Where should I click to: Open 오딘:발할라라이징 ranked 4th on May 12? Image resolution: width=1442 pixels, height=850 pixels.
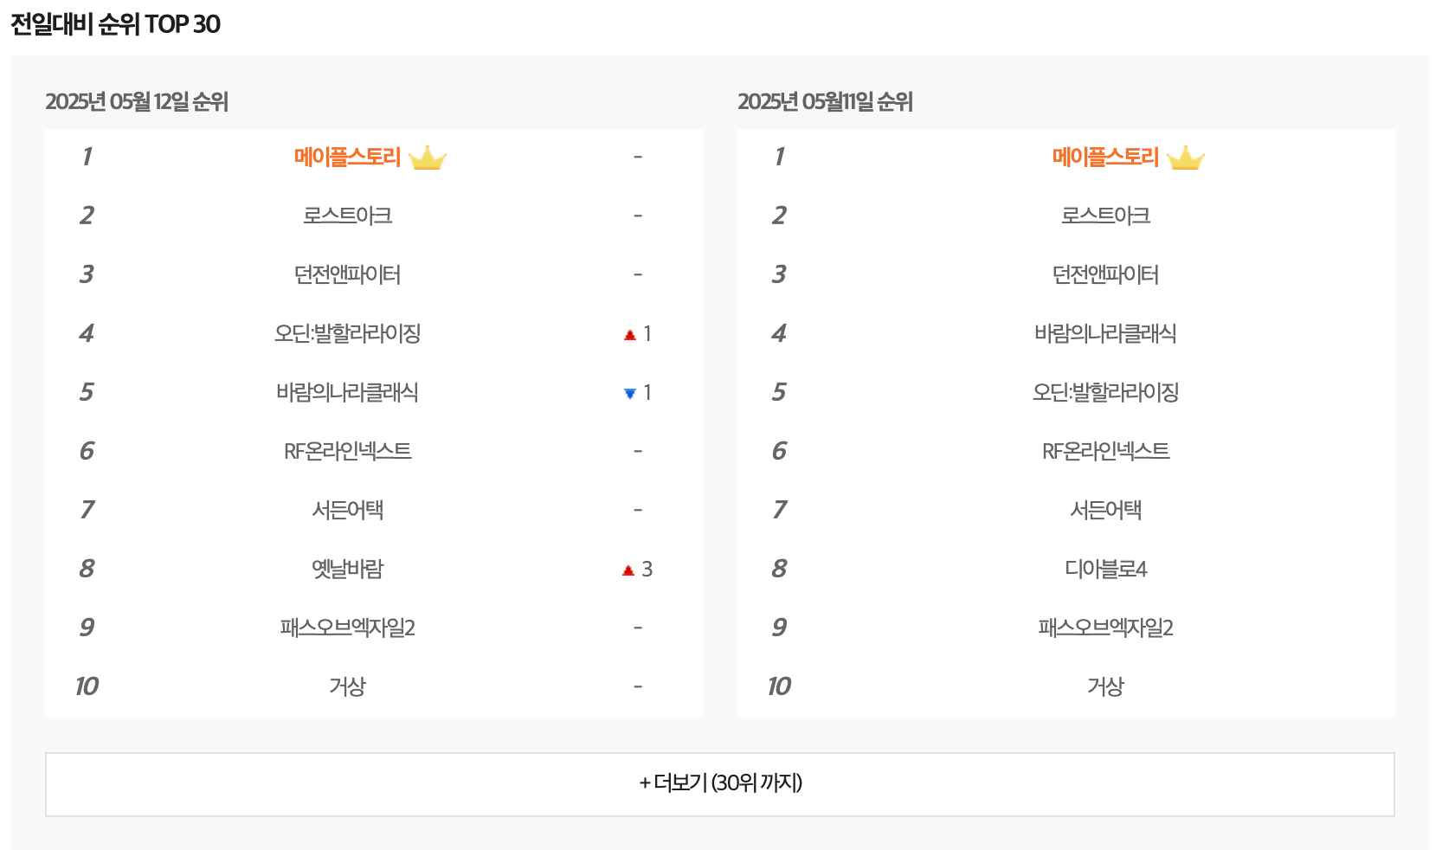(x=347, y=333)
